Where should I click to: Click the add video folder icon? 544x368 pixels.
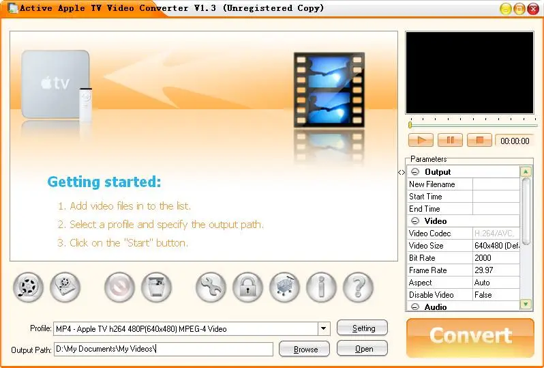(65, 287)
